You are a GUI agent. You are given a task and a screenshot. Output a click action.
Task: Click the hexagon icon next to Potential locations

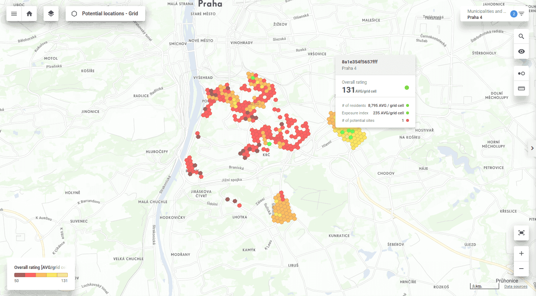coord(74,13)
